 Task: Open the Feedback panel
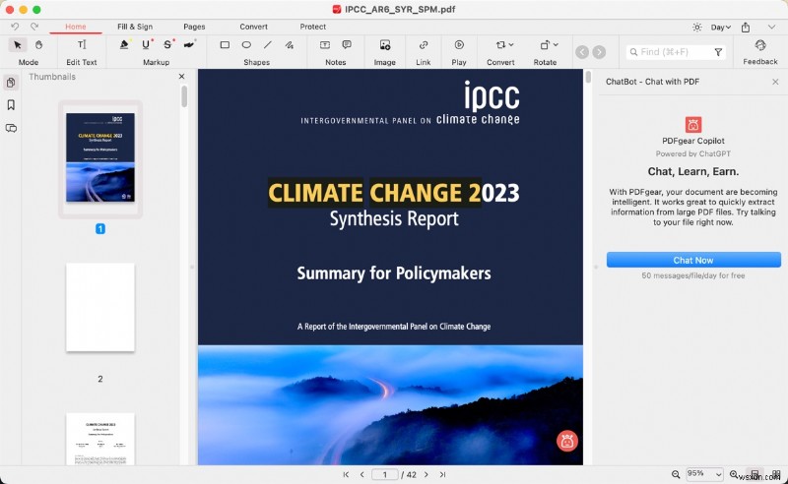pos(760,52)
